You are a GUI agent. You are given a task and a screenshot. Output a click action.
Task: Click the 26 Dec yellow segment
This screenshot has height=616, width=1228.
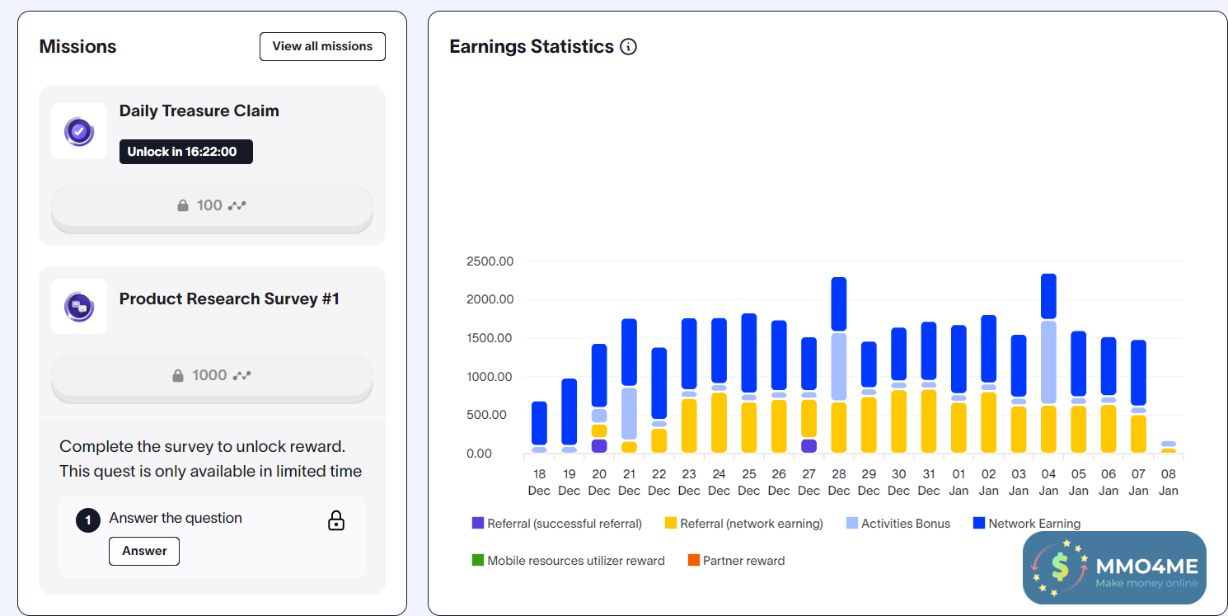click(779, 426)
